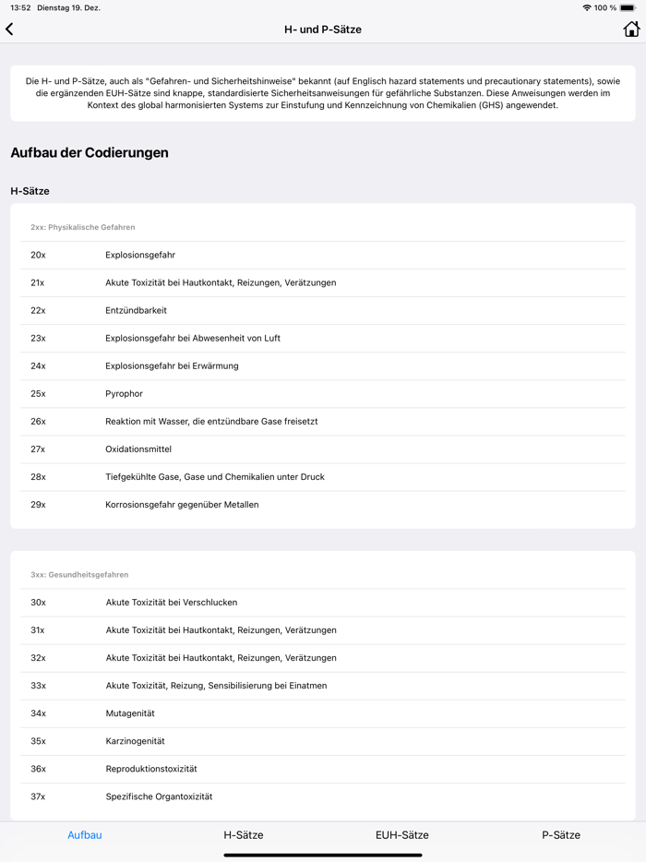Select the row 36x Reproduktionstoxizität
The width and height of the screenshot is (646, 862).
323,768
